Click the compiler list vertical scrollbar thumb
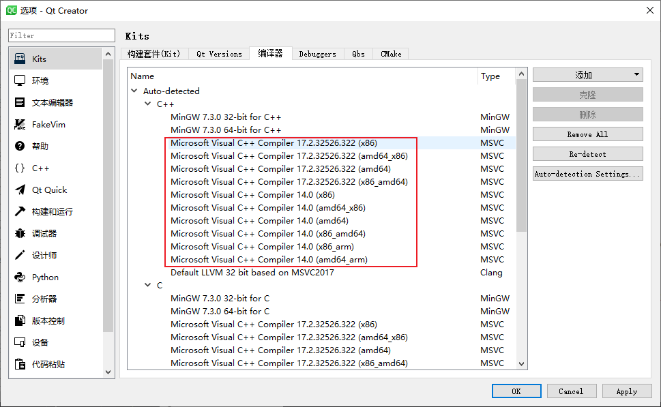This screenshot has width=661, height=407. pos(521,155)
